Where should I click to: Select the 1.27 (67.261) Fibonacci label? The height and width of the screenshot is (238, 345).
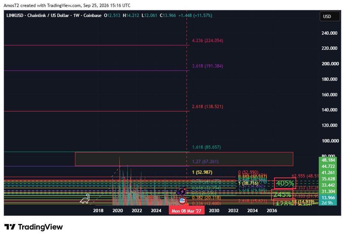(x=205, y=162)
